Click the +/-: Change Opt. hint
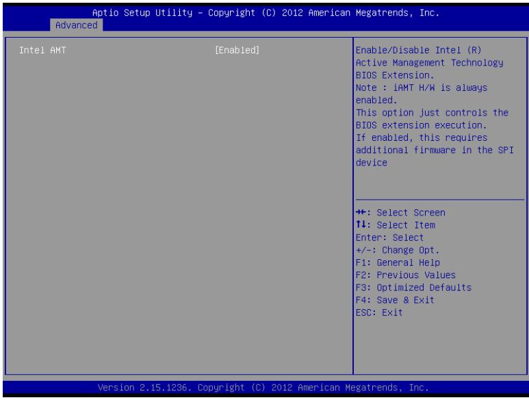This screenshot has width=529, height=400. click(x=398, y=250)
